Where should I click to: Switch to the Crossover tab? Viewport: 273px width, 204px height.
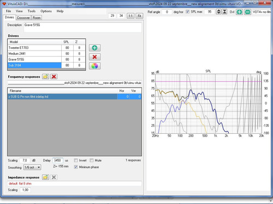[23, 18]
